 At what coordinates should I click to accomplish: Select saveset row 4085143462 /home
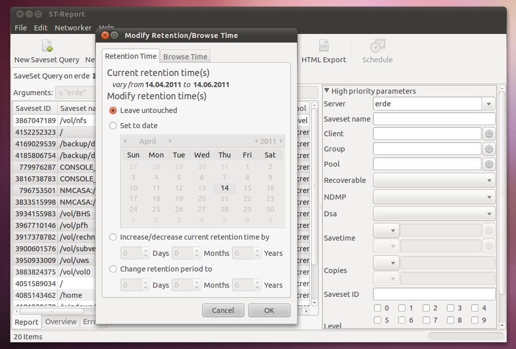pos(54,295)
